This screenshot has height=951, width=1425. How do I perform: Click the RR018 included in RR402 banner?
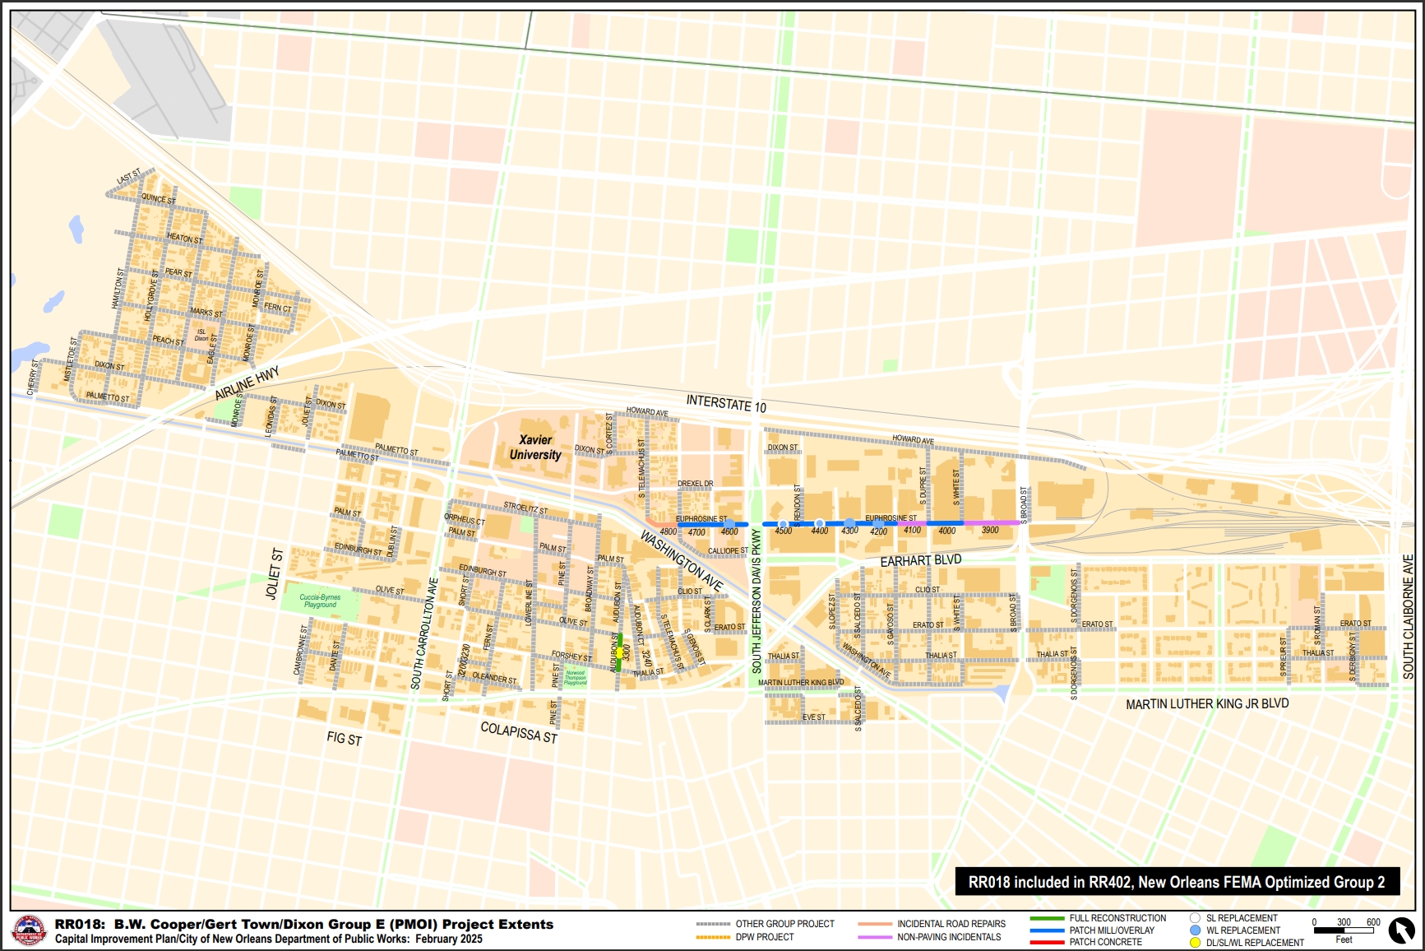(1177, 882)
